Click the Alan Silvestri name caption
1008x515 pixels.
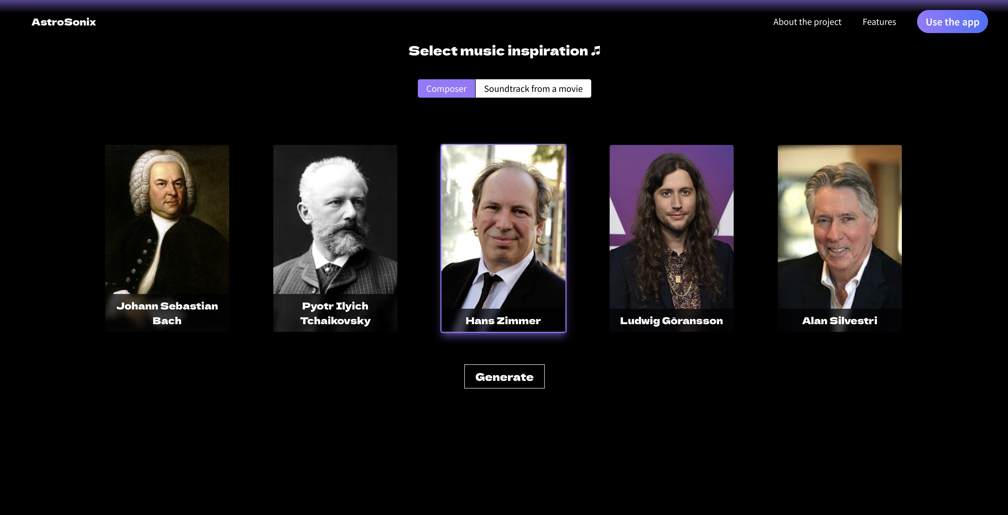840,321
